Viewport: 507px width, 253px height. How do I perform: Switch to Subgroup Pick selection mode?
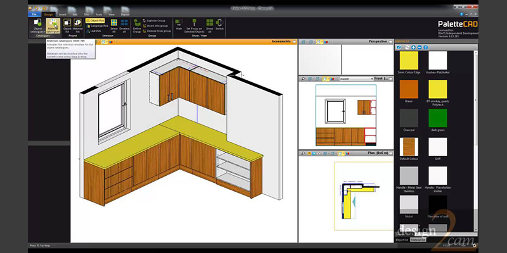97,25
